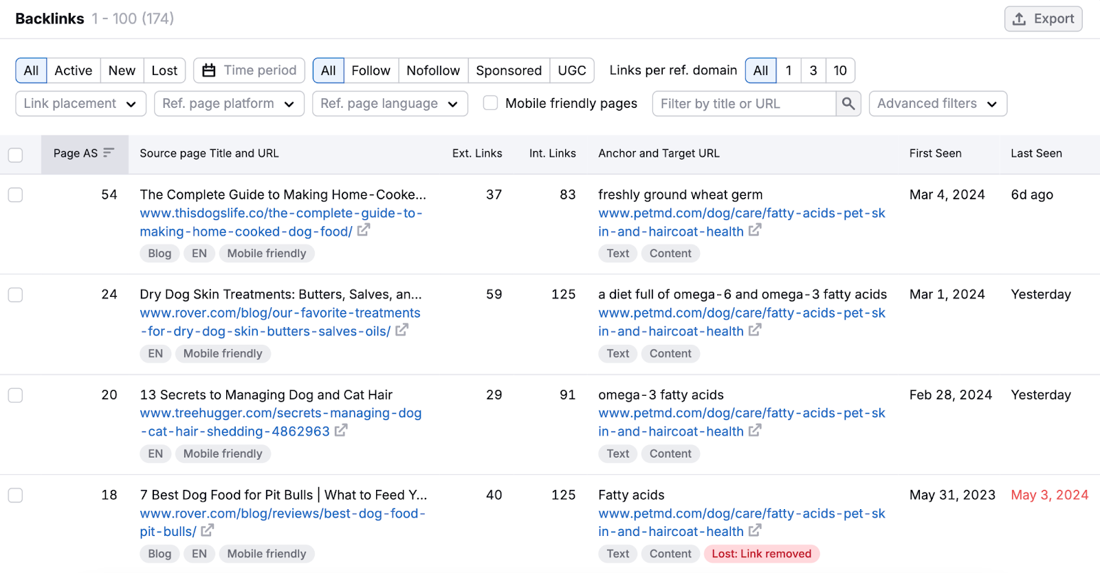Select the row with Page AS 24
1100x573 pixels.
point(15,295)
